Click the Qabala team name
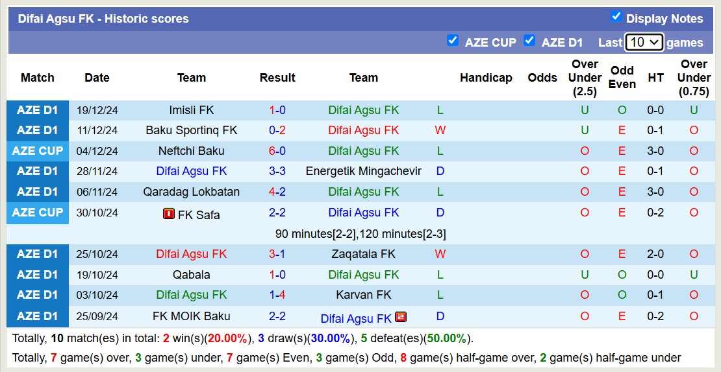 [x=192, y=275]
